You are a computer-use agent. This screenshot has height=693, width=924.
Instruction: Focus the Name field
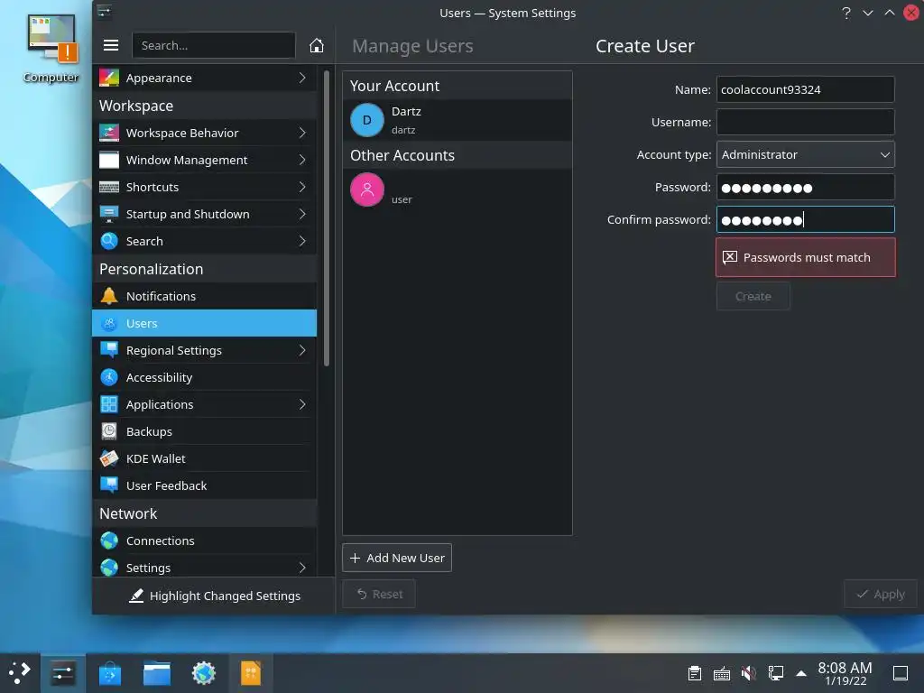coord(805,89)
